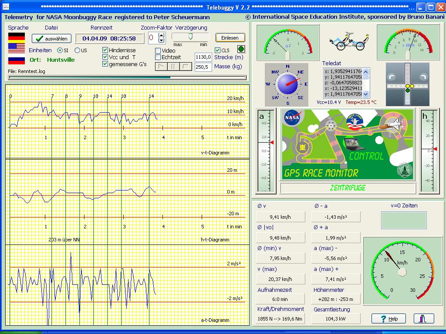The image size is (446, 334).
Task: Click the exit door icon button
Action: pyautogui.click(x=423, y=319)
